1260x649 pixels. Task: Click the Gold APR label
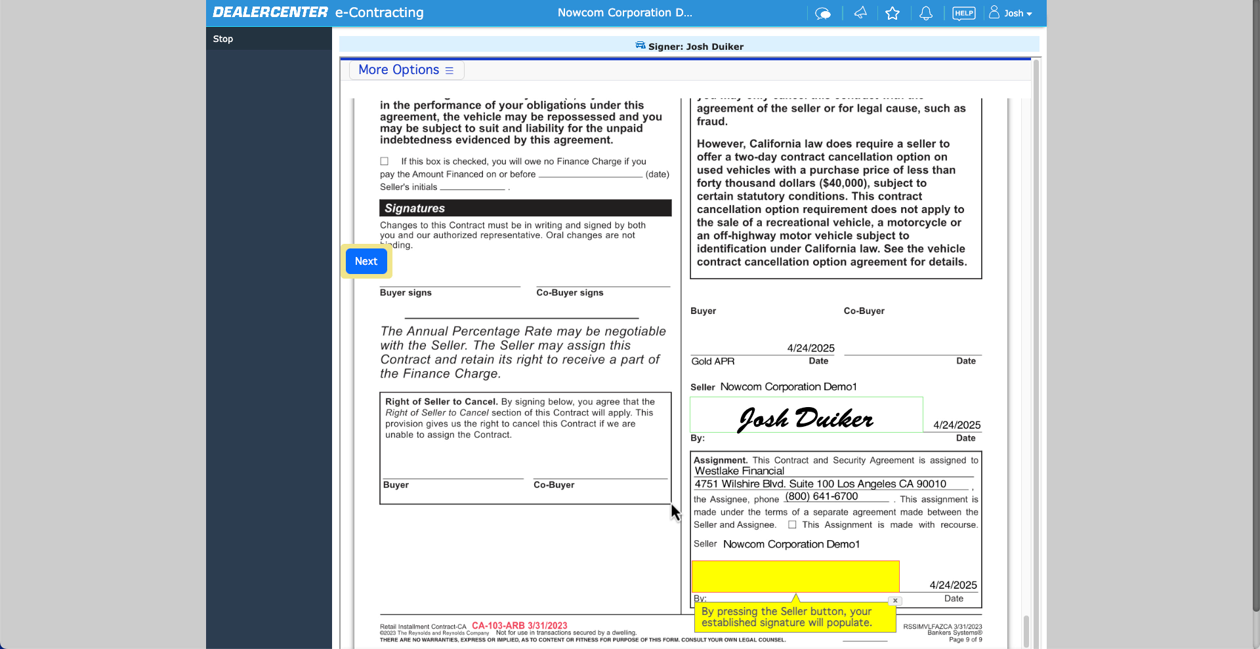[713, 361]
